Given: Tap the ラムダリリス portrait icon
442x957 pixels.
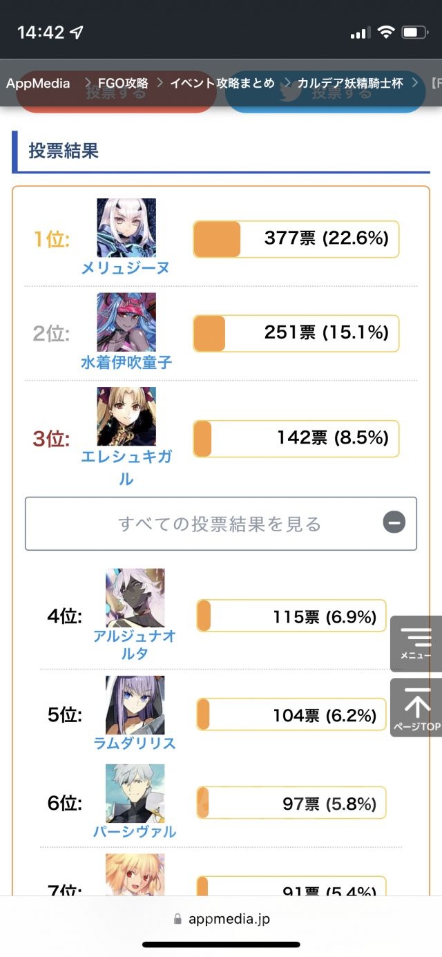Looking at the screenshot, I should 135,705.
